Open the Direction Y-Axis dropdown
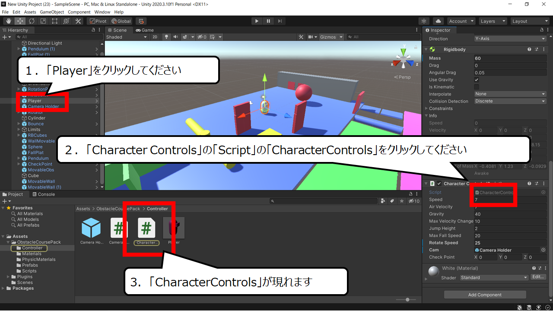The image size is (553, 311). pyautogui.click(x=510, y=39)
